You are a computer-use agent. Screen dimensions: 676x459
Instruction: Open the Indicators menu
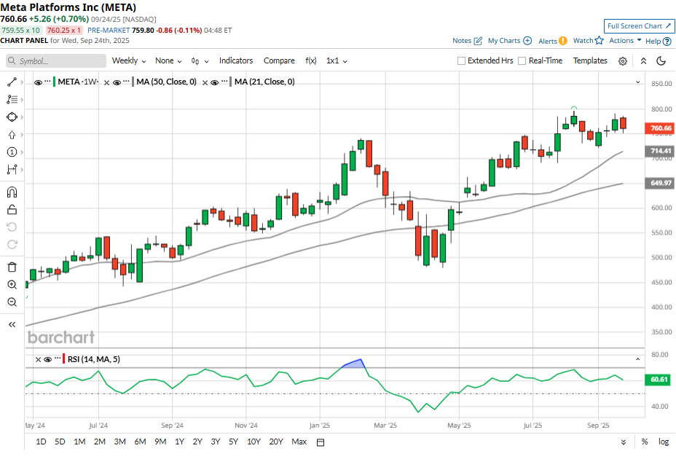point(236,60)
